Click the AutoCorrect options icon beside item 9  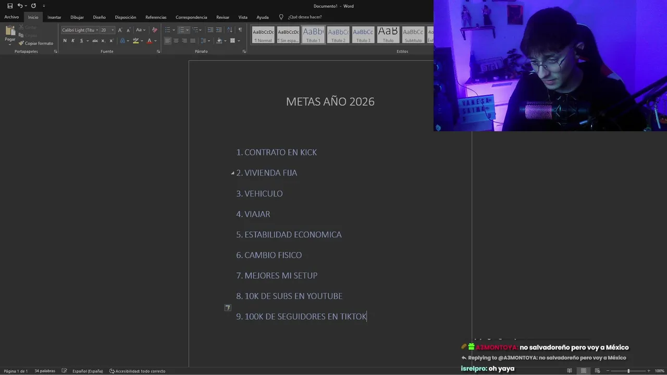coord(228,308)
